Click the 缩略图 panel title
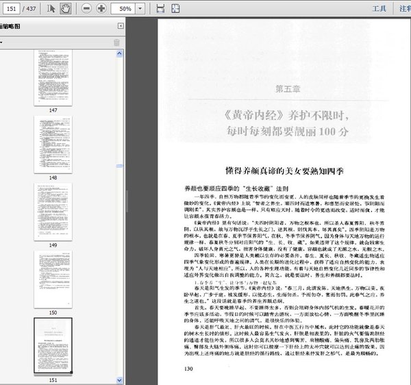411x385 pixels. coord(10,26)
